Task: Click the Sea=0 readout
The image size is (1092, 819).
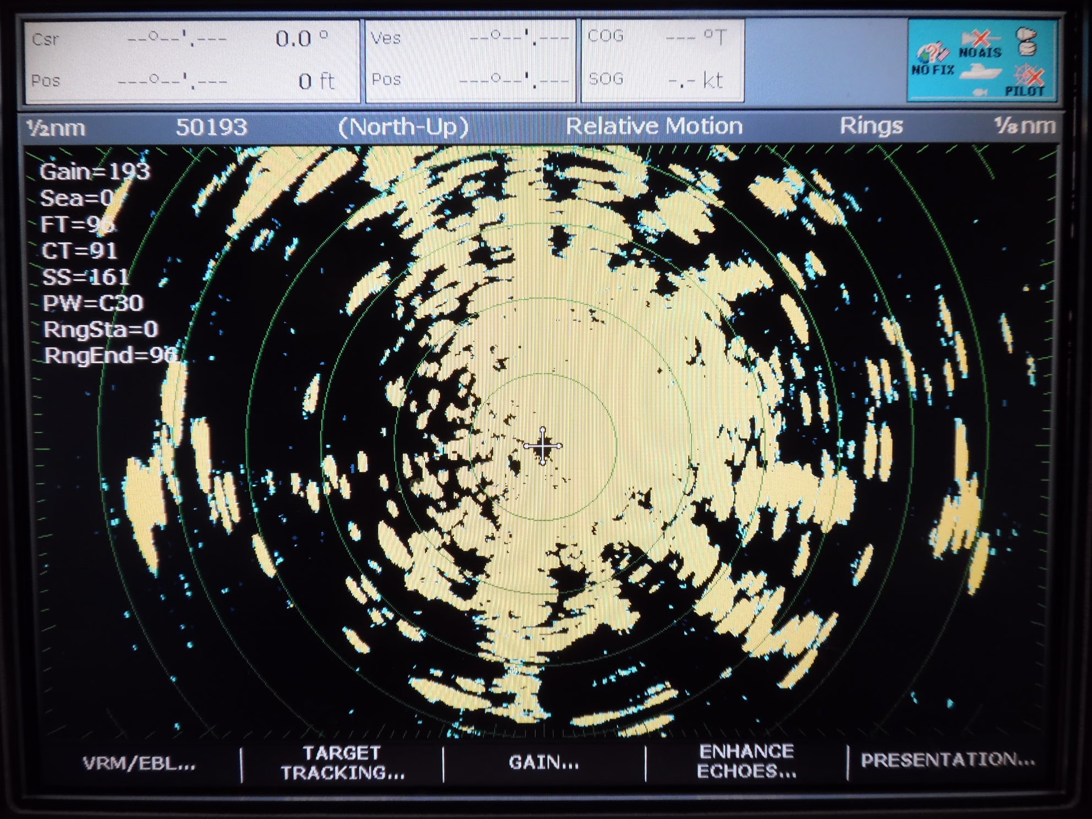Action: click(x=77, y=198)
